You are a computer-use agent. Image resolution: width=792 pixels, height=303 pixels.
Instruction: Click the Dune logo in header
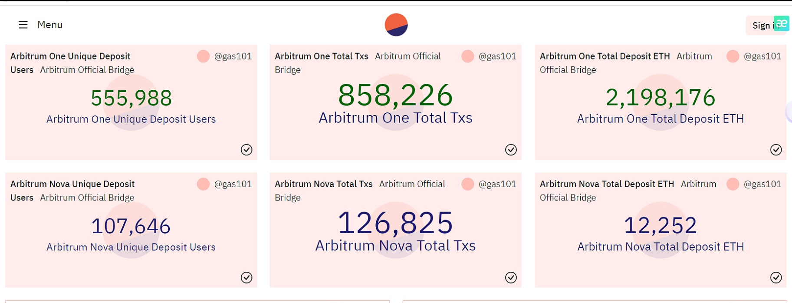pos(396,25)
